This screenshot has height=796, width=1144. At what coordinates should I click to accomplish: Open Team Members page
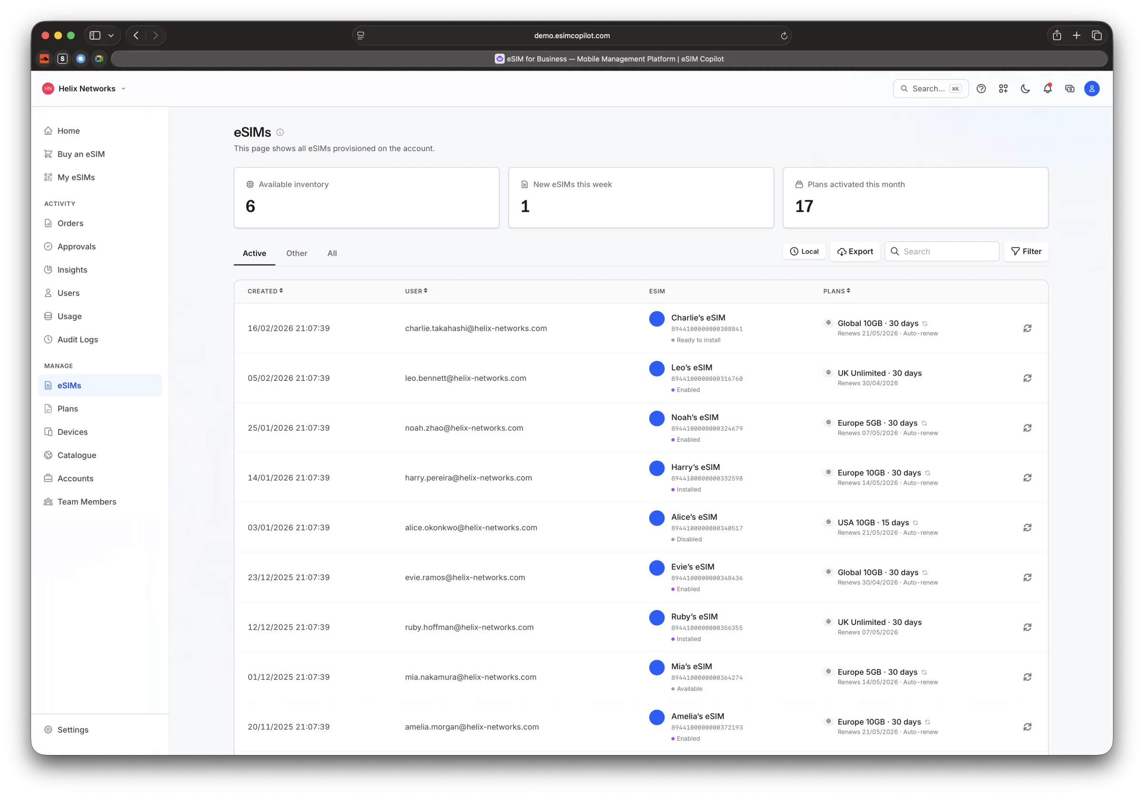(x=100, y=501)
